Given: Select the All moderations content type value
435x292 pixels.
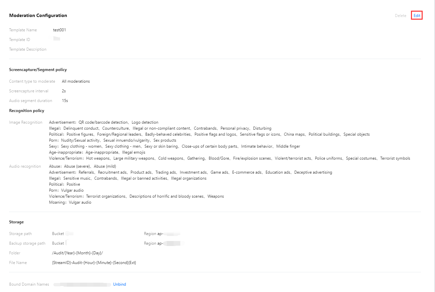Looking at the screenshot, I should pos(76,81).
